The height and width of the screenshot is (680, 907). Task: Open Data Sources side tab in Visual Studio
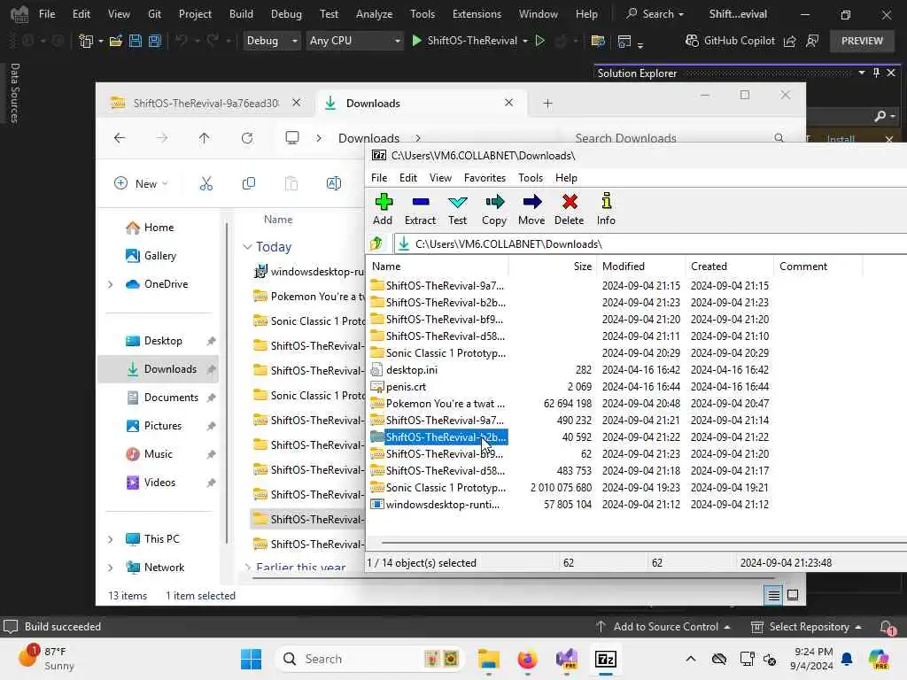click(14, 93)
